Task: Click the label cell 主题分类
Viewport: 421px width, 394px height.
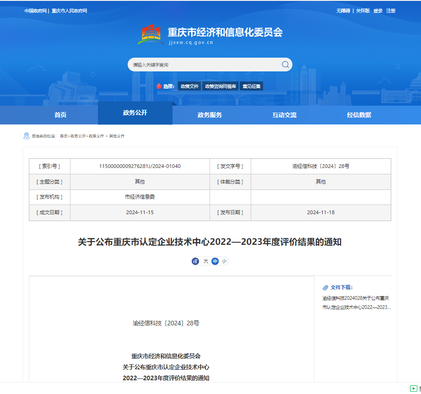Action: [49, 182]
